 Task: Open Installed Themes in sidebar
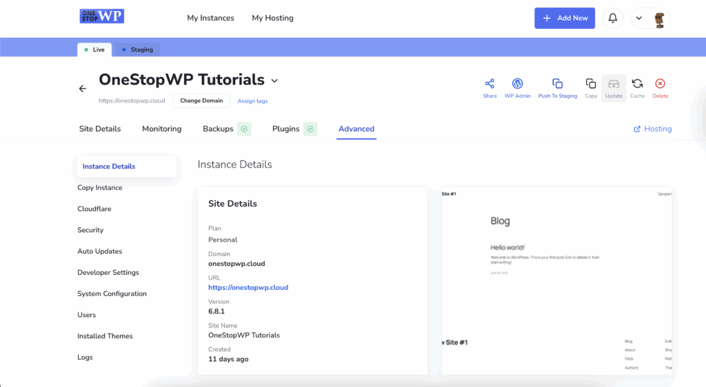tap(105, 336)
